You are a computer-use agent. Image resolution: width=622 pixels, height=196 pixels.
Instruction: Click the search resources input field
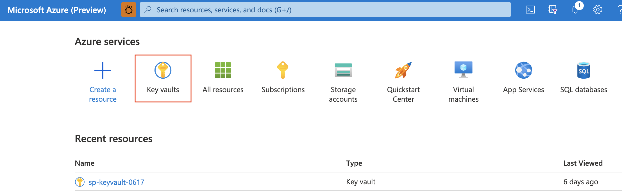325,10
